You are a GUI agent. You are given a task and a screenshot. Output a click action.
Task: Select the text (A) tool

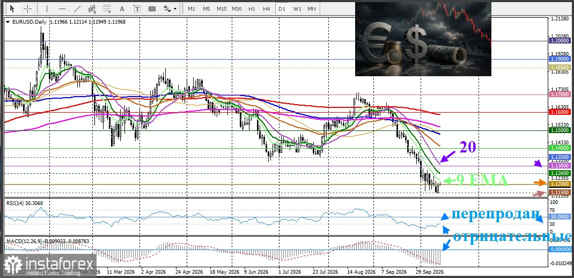tap(122, 9)
